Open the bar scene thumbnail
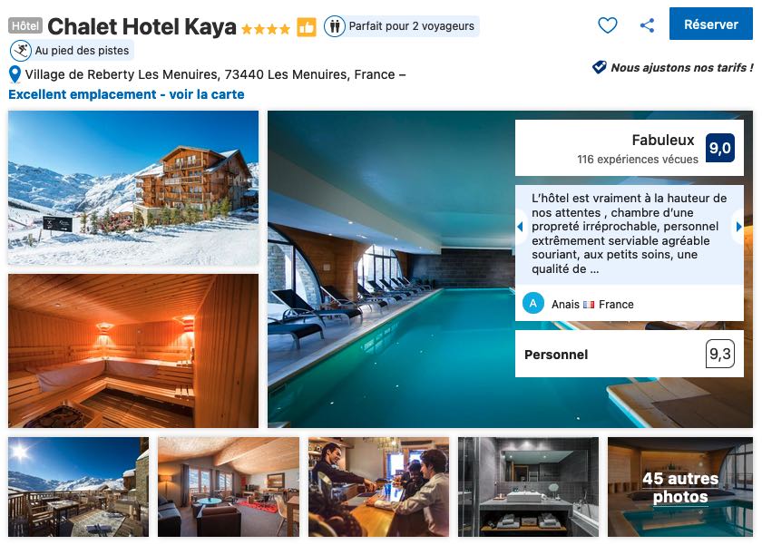The image size is (762, 545). pos(378,487)
